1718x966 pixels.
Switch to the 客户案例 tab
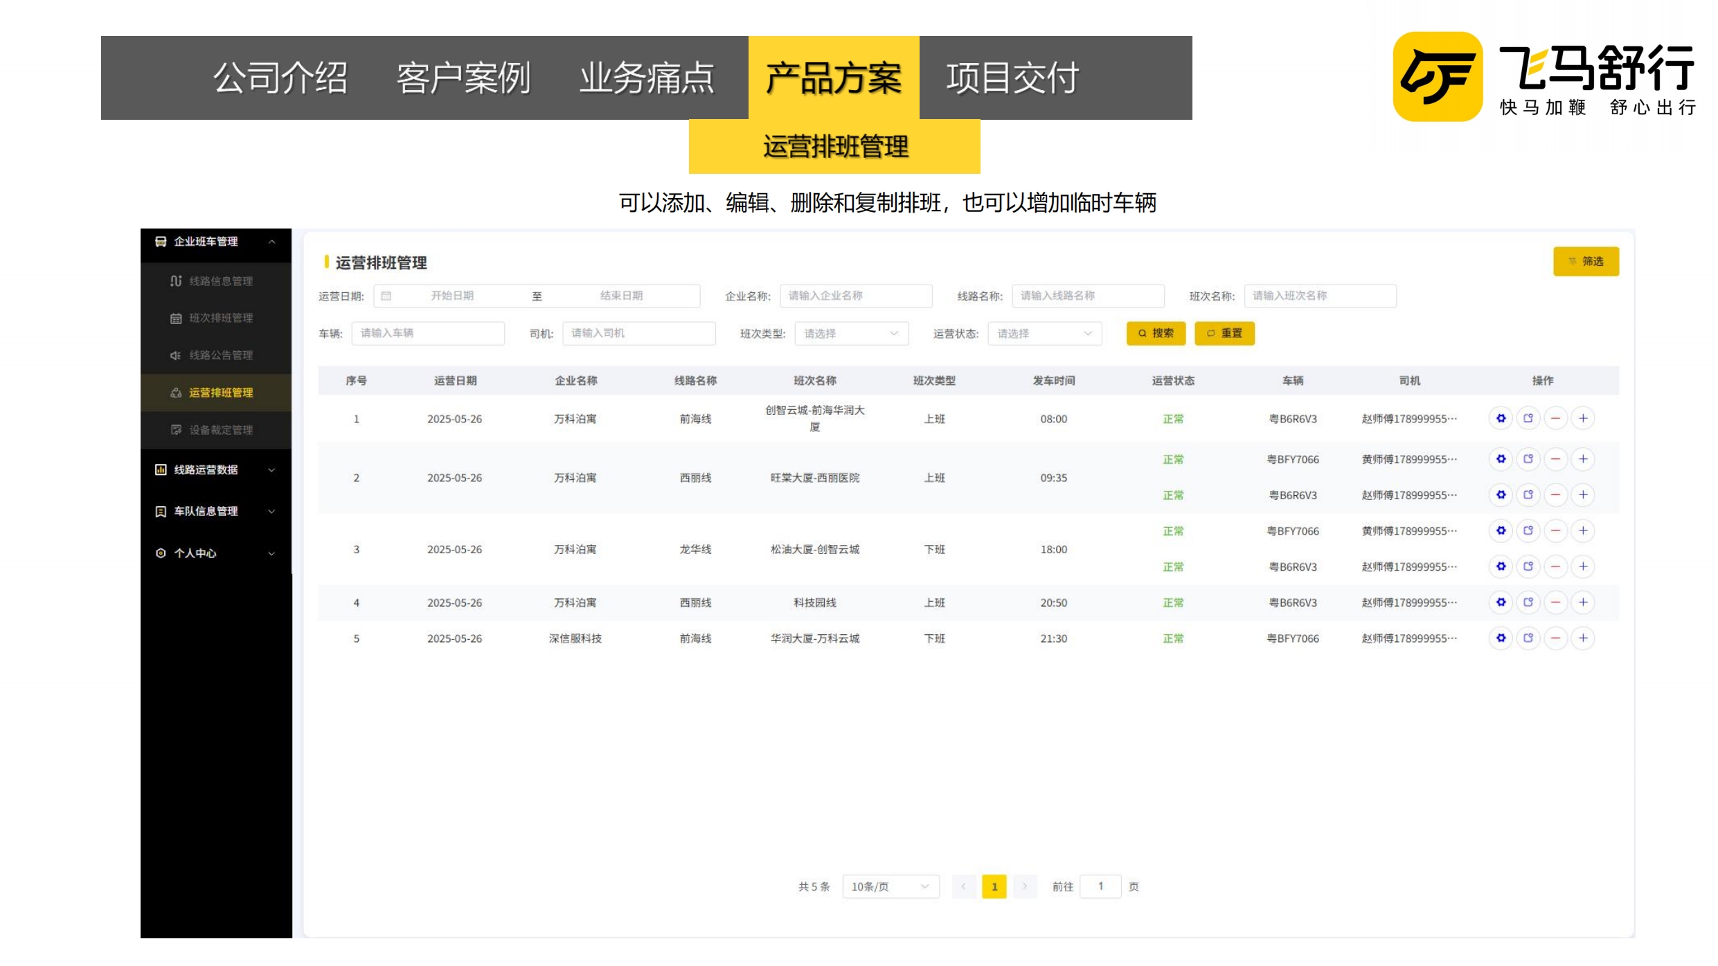pos(464,78)
